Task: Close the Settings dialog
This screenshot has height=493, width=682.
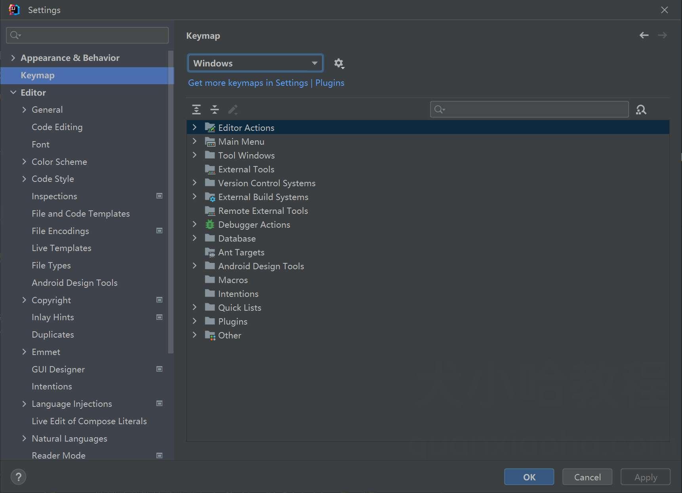Action: click(x=664, y=10)
